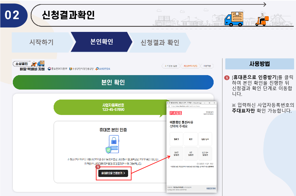Viewport: 296px width, 196px height.
Task: Choose SKT 알뜰폰 option in PASS popup
Action: (x=176, y=154)
